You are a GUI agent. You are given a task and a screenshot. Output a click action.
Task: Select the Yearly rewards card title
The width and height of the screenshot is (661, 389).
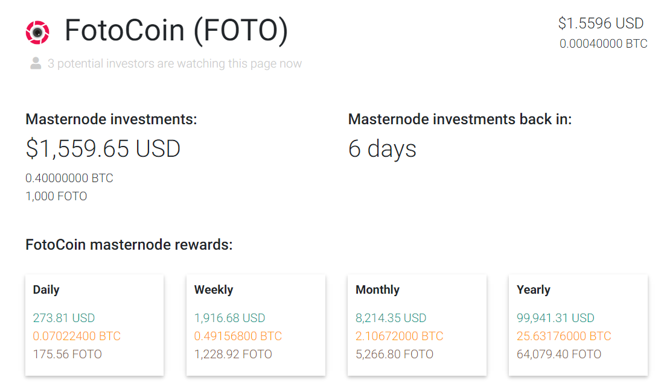point(533,289)
